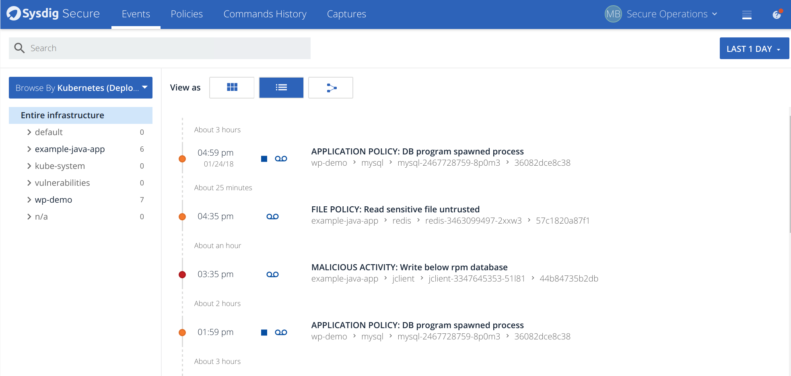This screenshot has width=791, height=376.
Task: Select example-java-app in the sidebar tree
Action: pyautogui.click(x=70, y=149)
